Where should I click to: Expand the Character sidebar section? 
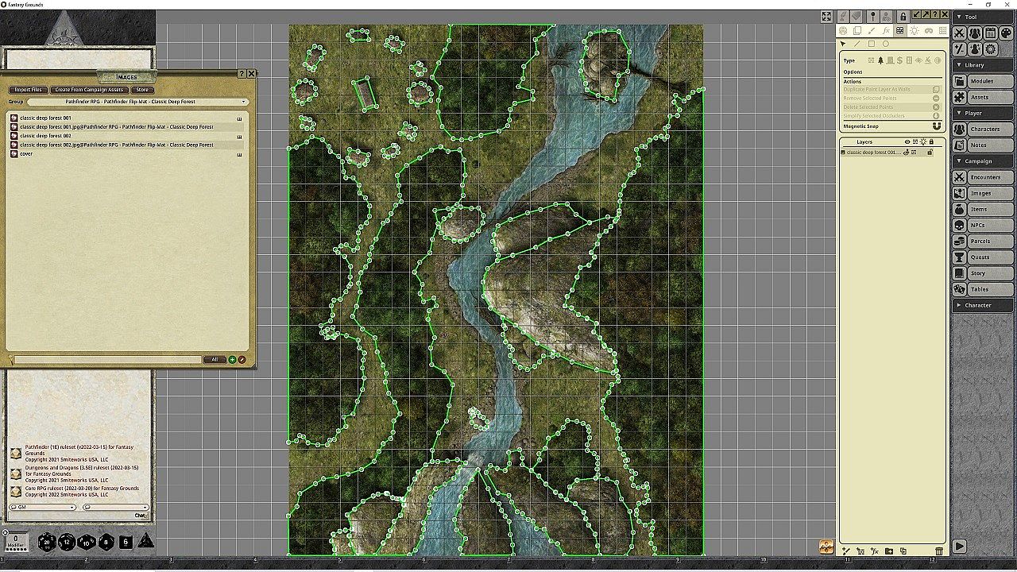[983, 305]
